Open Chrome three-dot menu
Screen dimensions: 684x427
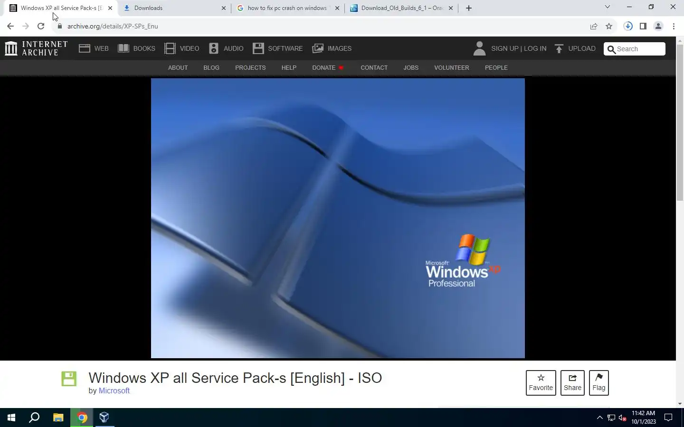click(674, 26)
